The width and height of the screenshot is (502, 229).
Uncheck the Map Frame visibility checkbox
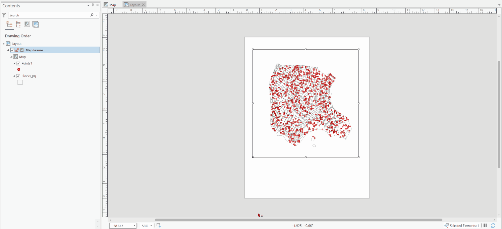coord(12,50)
